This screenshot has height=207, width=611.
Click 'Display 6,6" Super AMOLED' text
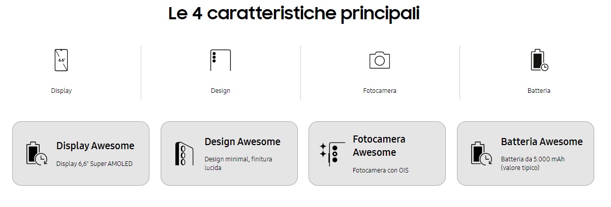[x=95, y=164]
